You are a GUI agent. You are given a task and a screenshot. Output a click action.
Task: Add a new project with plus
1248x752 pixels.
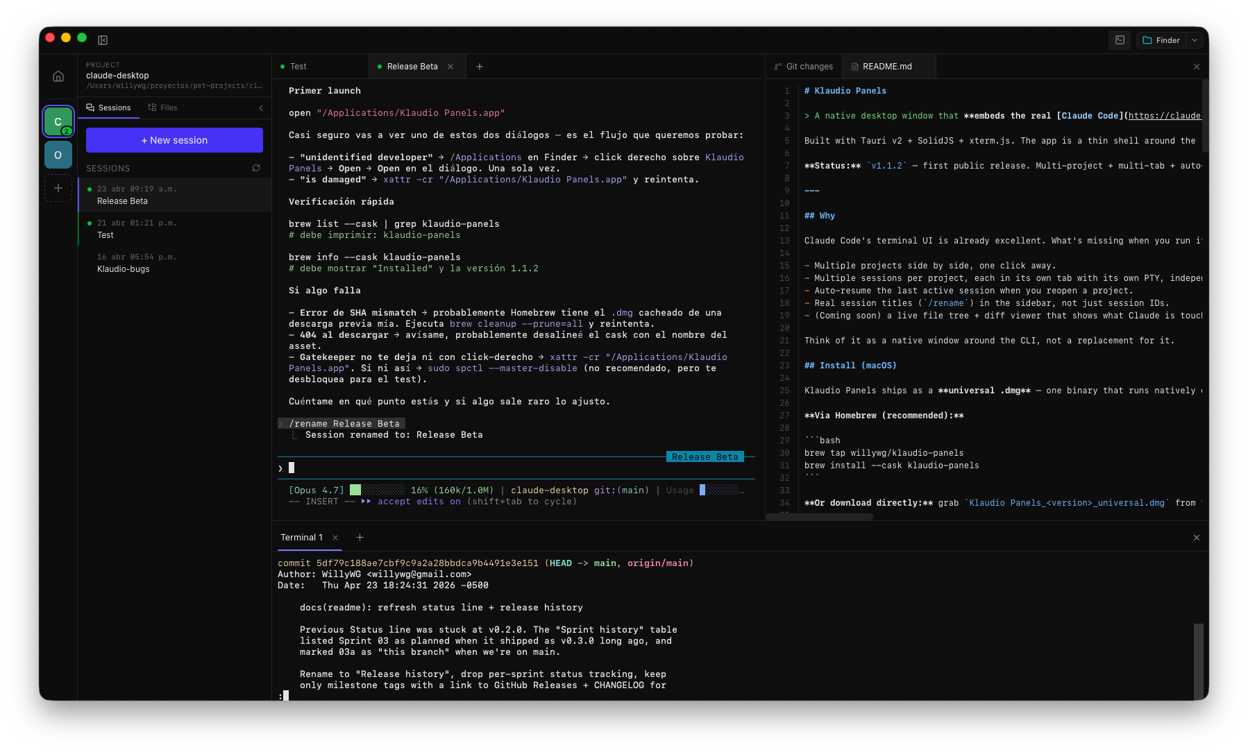point(58,188)
